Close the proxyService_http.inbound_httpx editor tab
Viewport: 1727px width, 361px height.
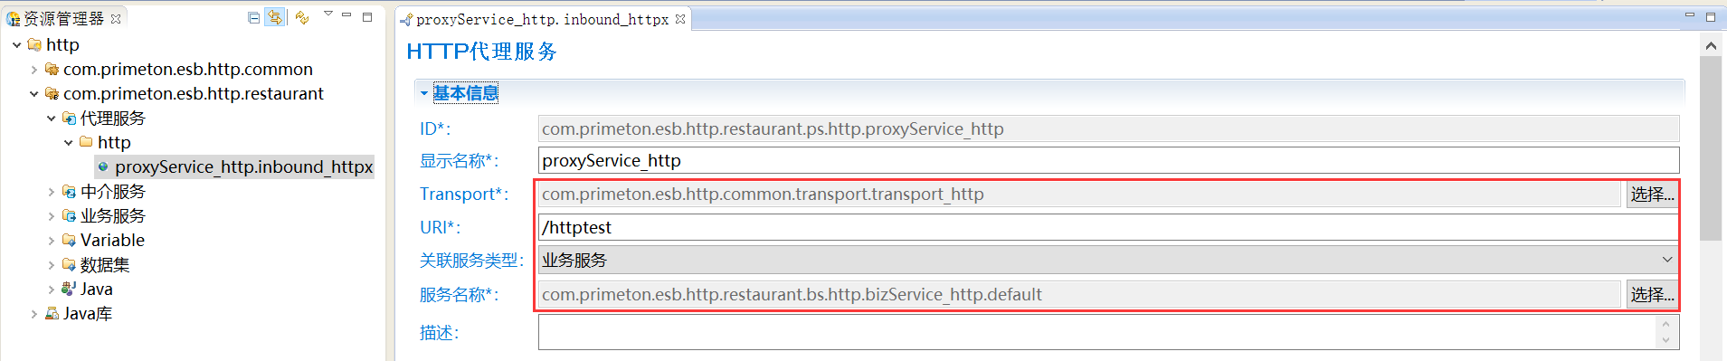pos(680,19)
